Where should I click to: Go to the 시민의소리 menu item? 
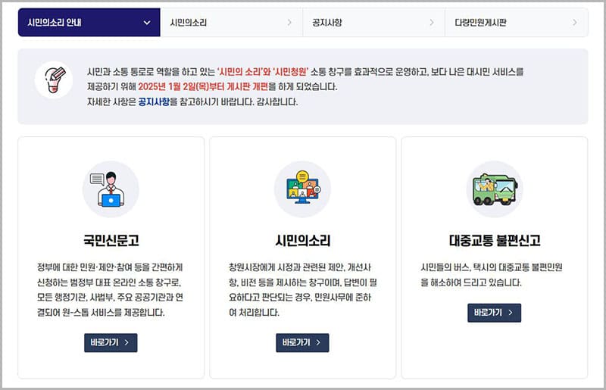pyautogui.click(x=232, y=23)
